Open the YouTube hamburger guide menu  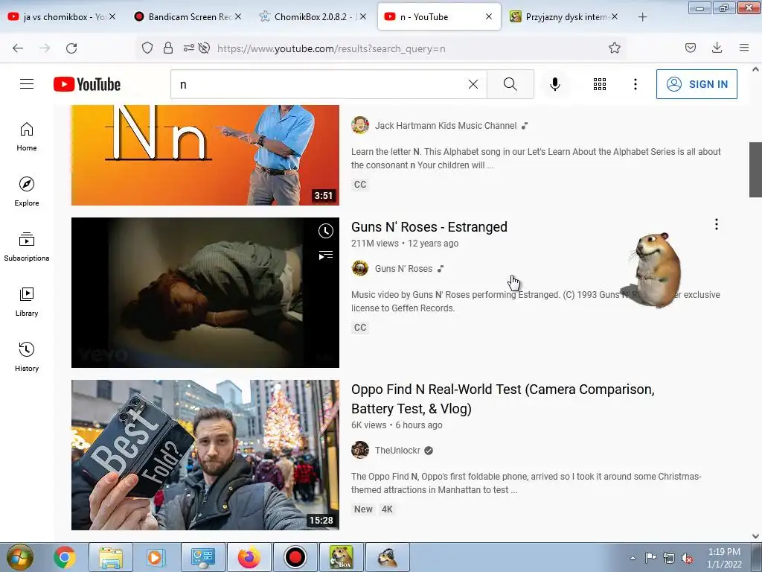click(x=27, y=84)
